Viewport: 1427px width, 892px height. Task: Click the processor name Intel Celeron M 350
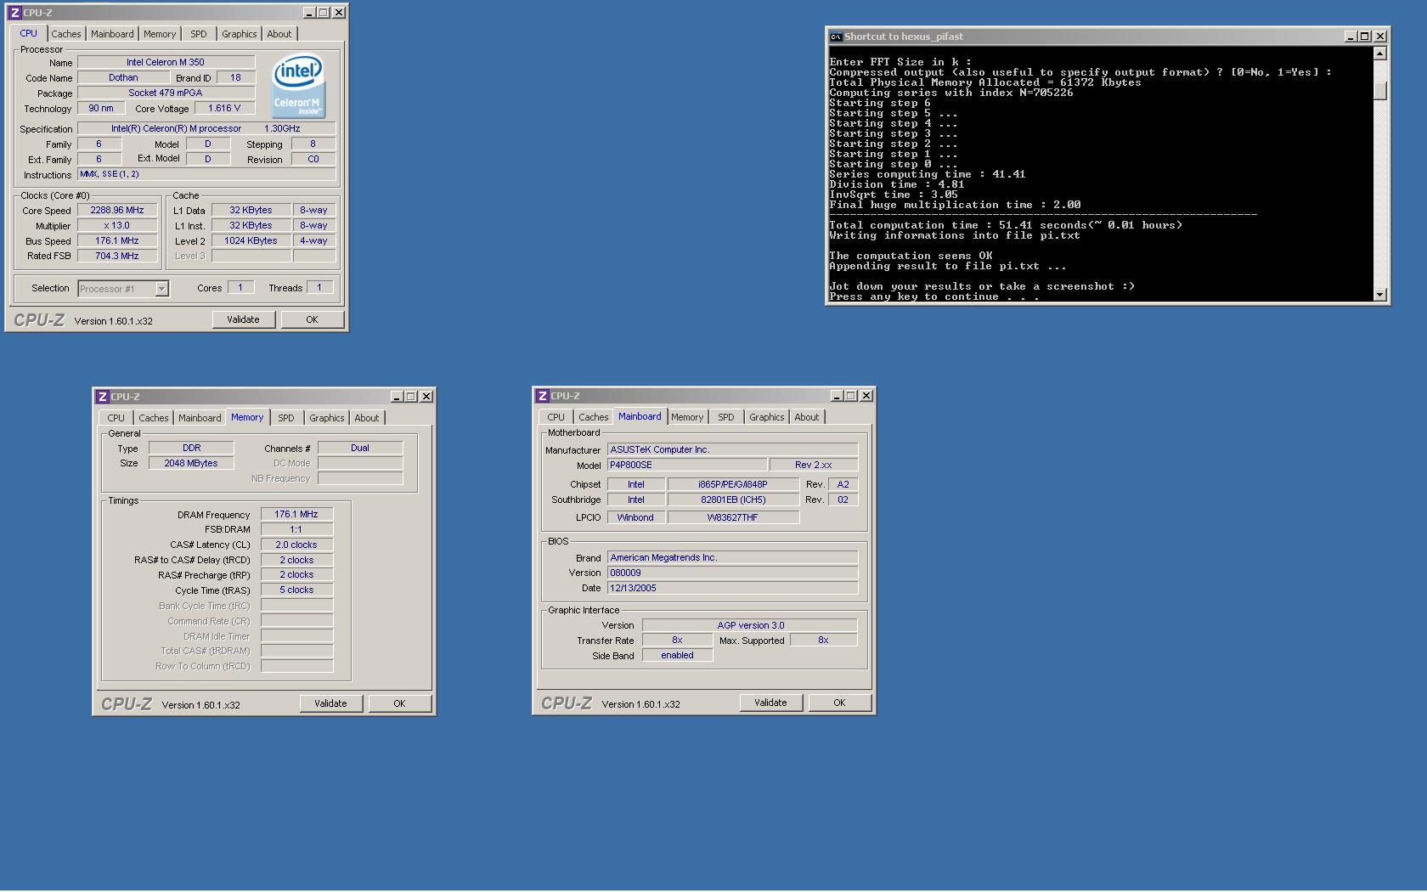coord(166,62)
